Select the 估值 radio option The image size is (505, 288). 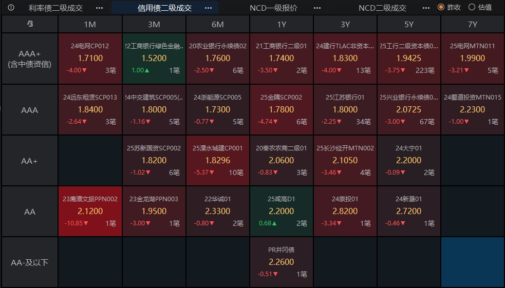click(480, 7)
